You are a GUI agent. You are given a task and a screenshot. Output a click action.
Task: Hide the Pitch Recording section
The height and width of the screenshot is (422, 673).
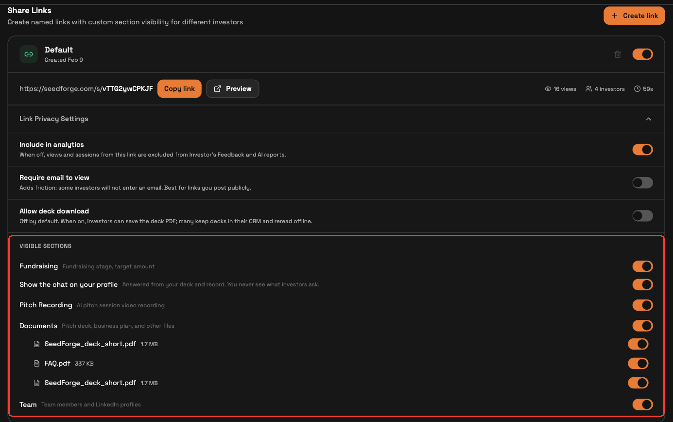coord(642,305)
